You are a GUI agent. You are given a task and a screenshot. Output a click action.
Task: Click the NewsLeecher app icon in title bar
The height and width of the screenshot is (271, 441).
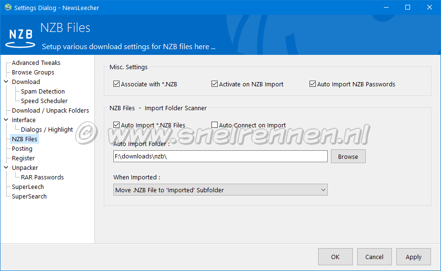pyautogui.click(x=8, y=7)
